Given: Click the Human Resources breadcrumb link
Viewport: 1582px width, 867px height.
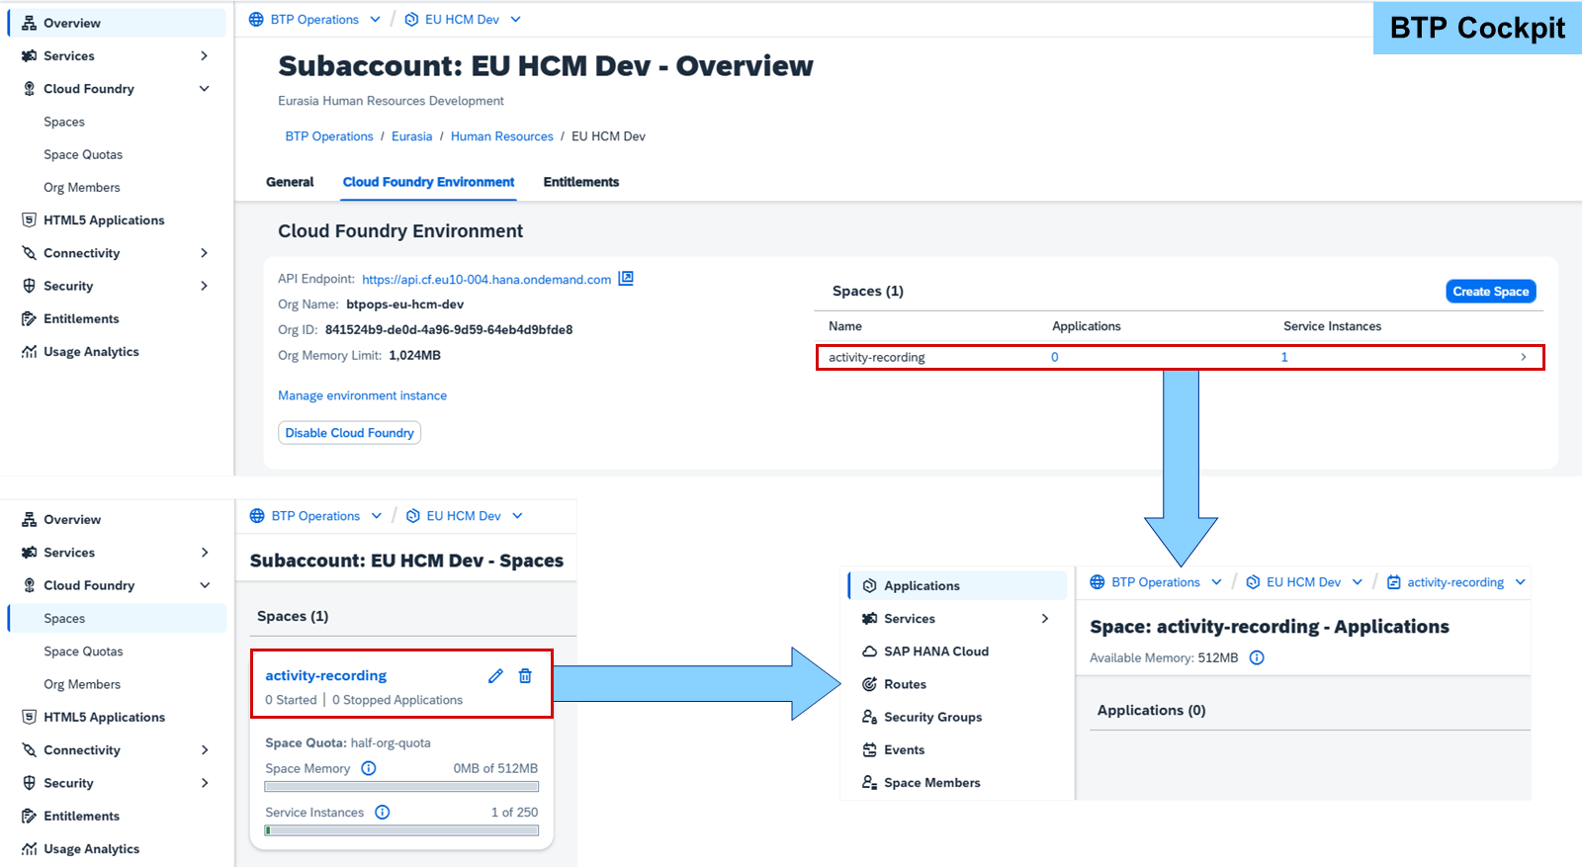Looking at the screenshot, I should pos(502,136).
